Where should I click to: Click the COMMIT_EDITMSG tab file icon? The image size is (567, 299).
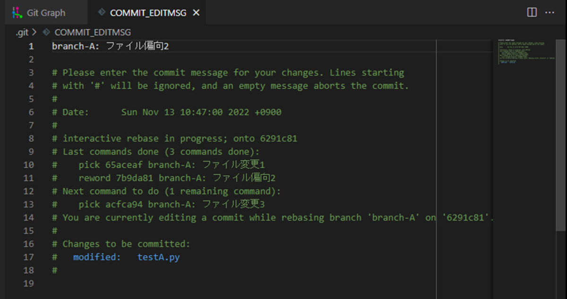101,13
